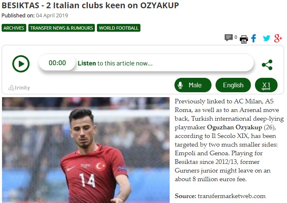Screen dimensions: 287x203
Task: Open the Trinity logo link
Action: click(x=19, y=88)
